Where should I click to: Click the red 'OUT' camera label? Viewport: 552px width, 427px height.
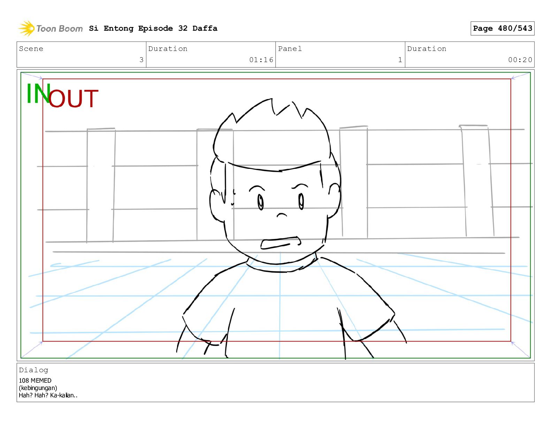coord(74,99)
